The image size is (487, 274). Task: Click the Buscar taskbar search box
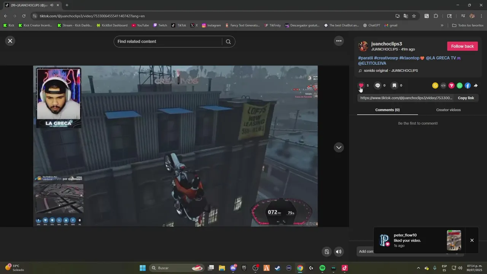tap(177, 268)
